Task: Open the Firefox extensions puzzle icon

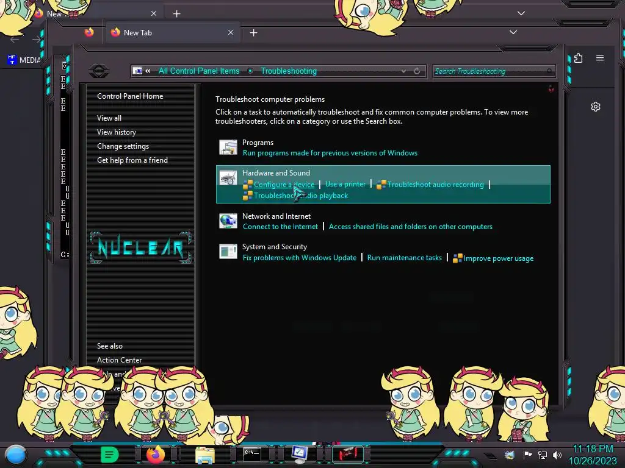Action: click(x=579, y=58)
